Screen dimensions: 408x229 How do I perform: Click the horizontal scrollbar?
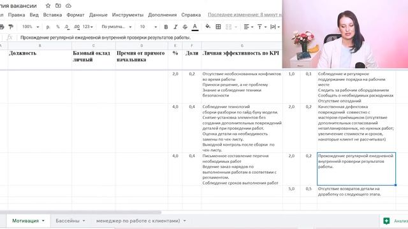pos(81,212)
